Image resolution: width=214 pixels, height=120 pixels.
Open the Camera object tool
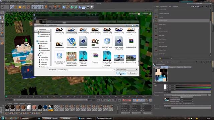88,7
